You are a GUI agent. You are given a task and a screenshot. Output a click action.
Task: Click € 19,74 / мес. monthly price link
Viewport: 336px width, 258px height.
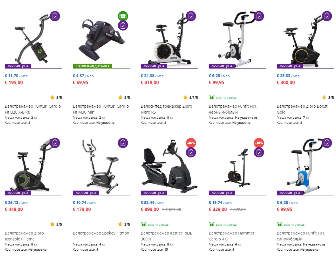[220, 203]
